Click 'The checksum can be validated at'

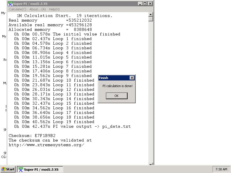50,140
